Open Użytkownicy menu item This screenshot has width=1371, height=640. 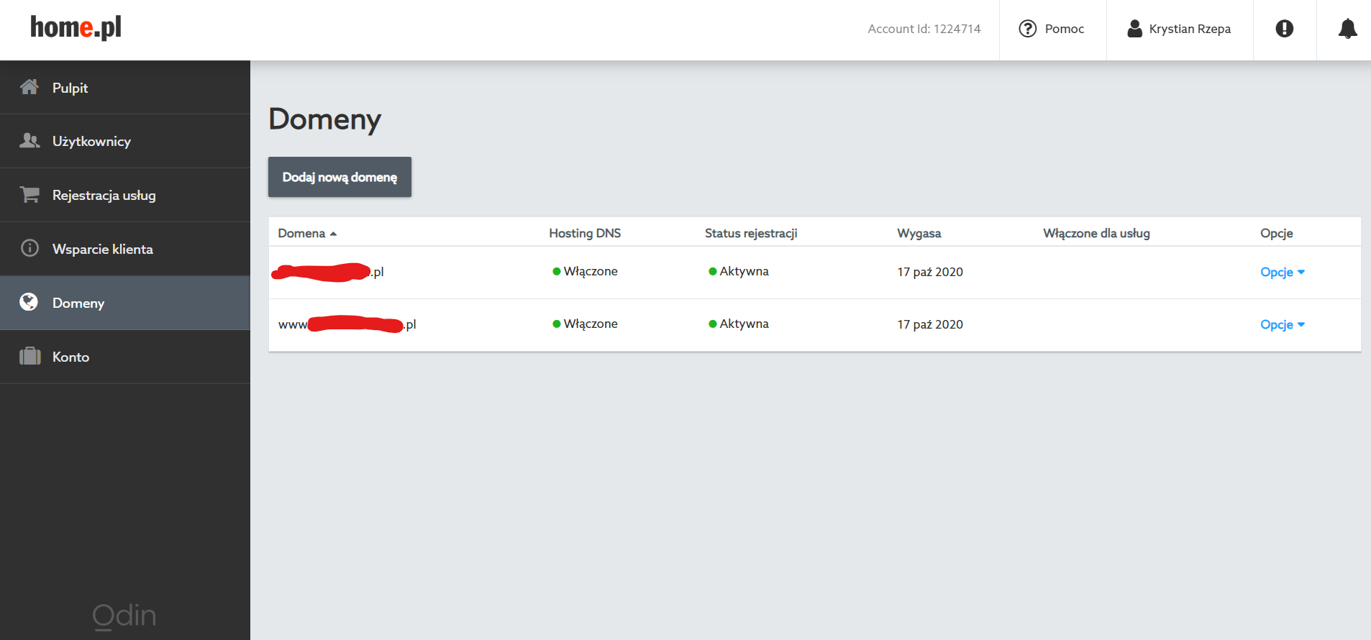125,142
